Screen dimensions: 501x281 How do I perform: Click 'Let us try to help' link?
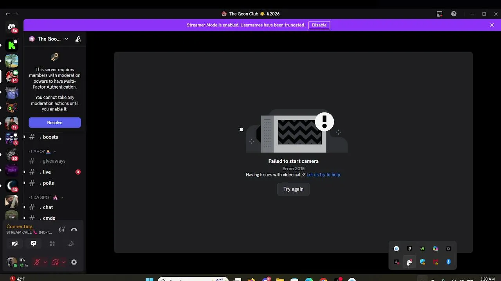coord(324,175)
